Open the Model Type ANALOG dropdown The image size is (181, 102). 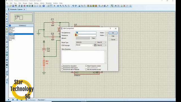[x=86, y=42]
